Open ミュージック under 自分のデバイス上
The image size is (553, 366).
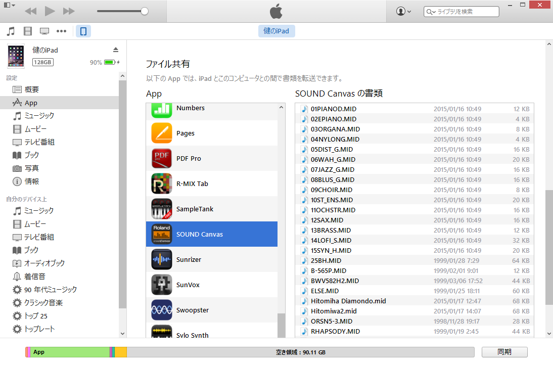coord(59,211)
